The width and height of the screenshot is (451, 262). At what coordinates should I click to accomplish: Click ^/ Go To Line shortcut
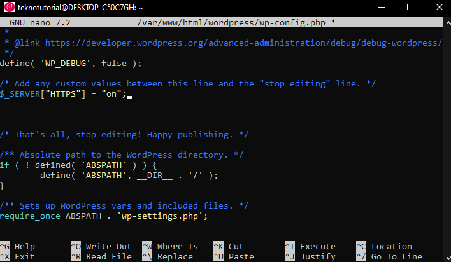point(389,256)
